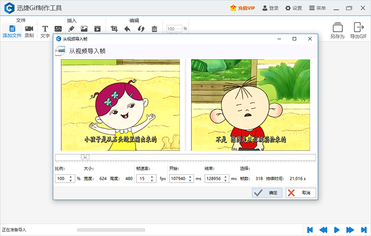Screen dimensions: 371x236
Task: Click the rotate/flip icon
Action: (x=141, y=29)
